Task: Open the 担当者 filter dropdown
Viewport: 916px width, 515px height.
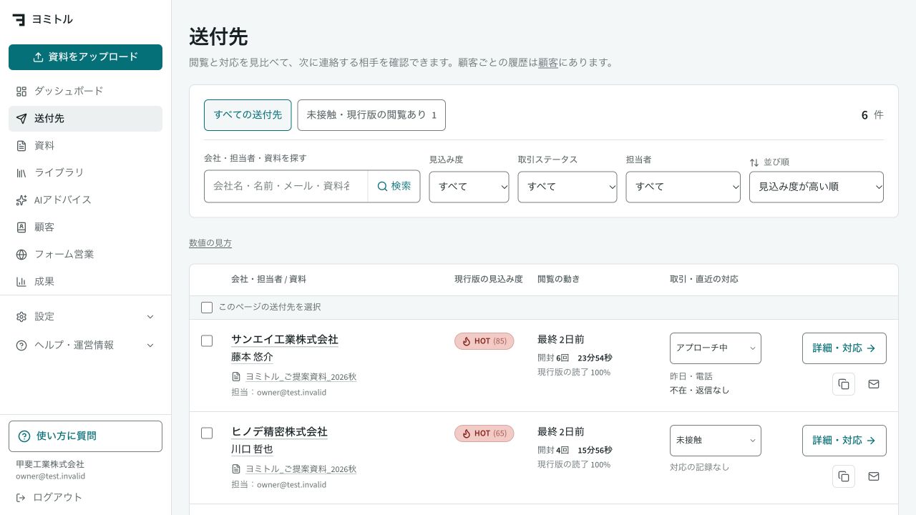Action: point(683,187)
